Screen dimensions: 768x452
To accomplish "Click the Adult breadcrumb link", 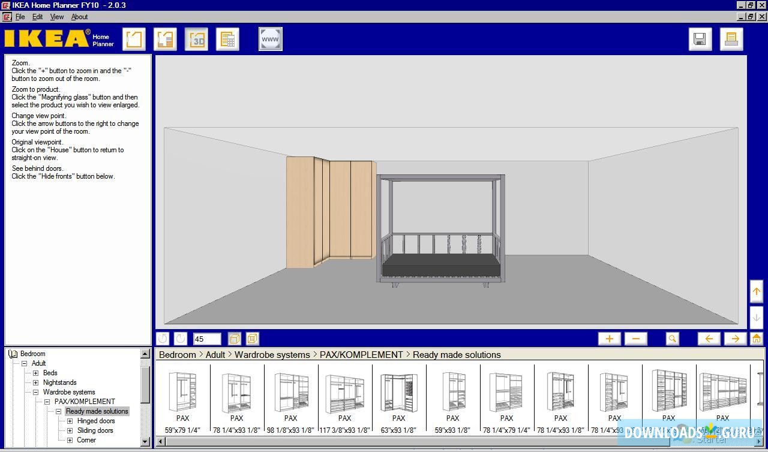I will coord(215,354).
